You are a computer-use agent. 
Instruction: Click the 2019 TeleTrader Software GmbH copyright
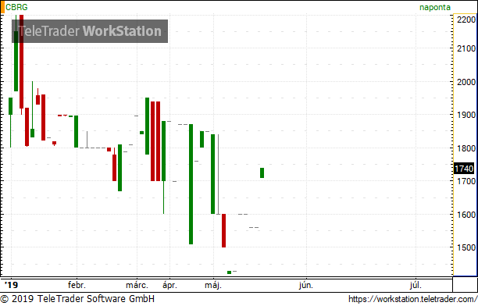77,299
